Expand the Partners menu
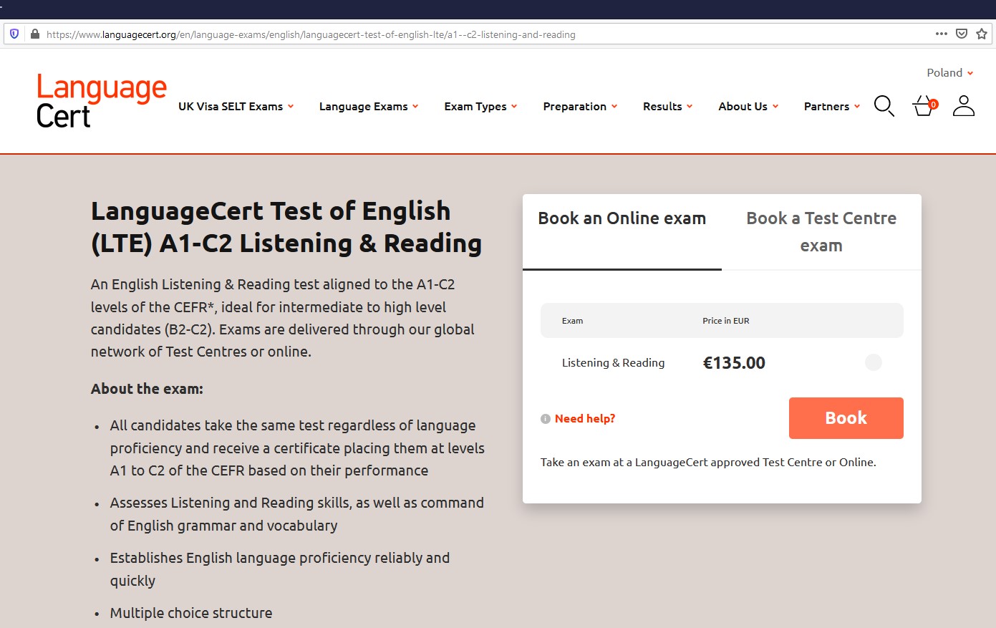The width and height of the screenshot is (996, 628). click(x=832, y=106)
